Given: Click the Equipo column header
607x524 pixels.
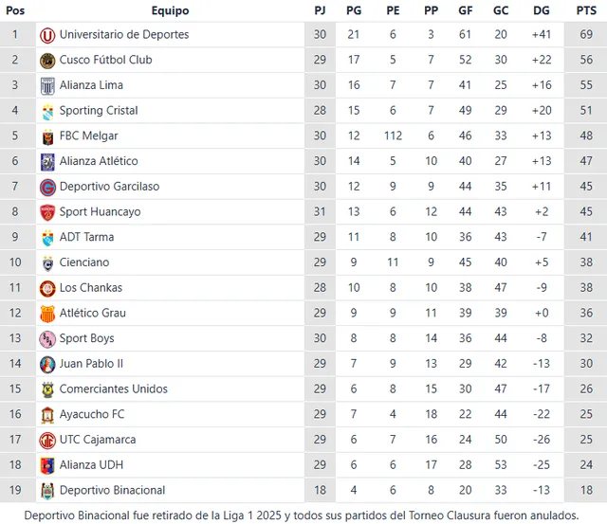Looking at the screenshot, I should tap(170, 10).
